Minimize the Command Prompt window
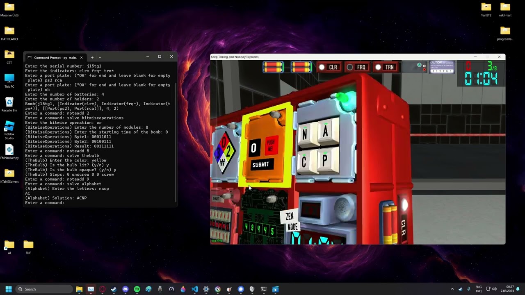This screenshot has width=525, height=295. tap(148, 57)
